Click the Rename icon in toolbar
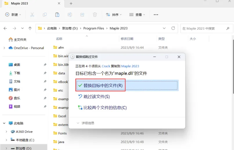Screen dimensions: 234x150 click(70, 15)
